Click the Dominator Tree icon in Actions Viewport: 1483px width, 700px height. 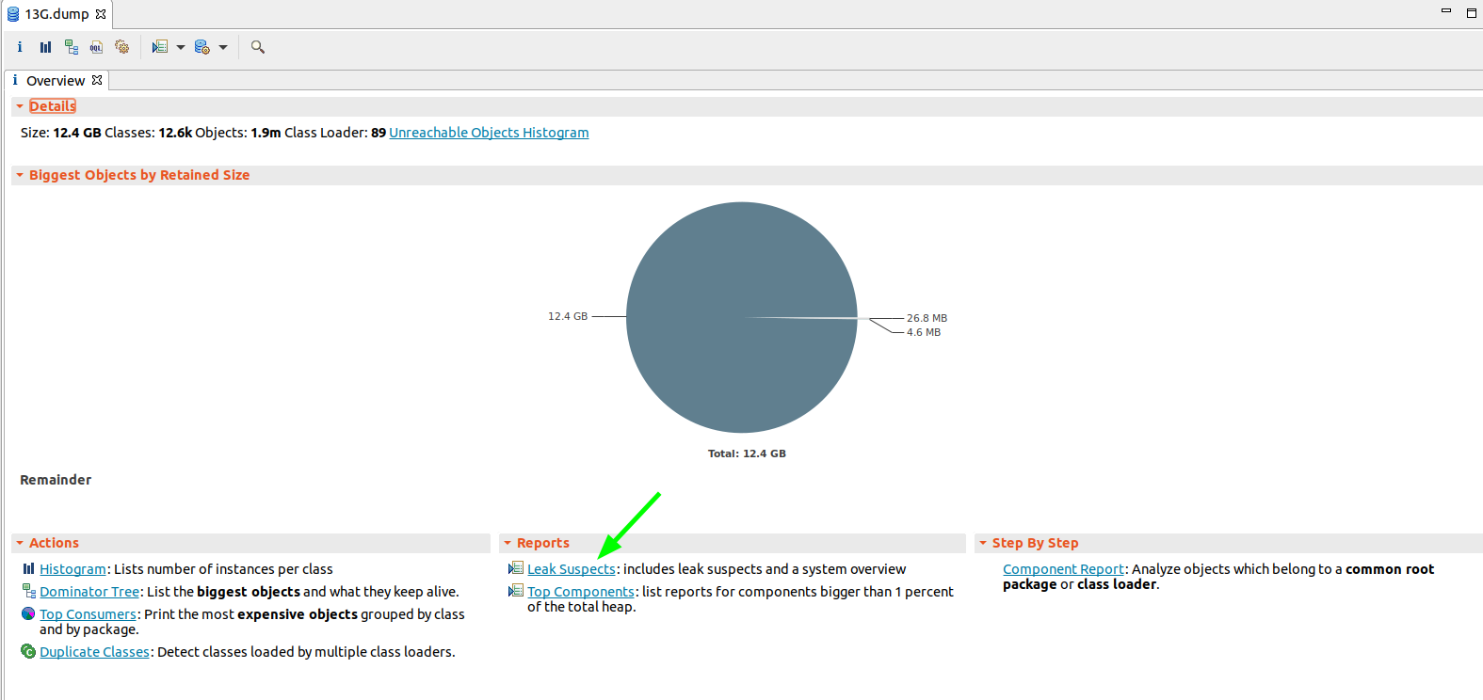tap(29, 591)
